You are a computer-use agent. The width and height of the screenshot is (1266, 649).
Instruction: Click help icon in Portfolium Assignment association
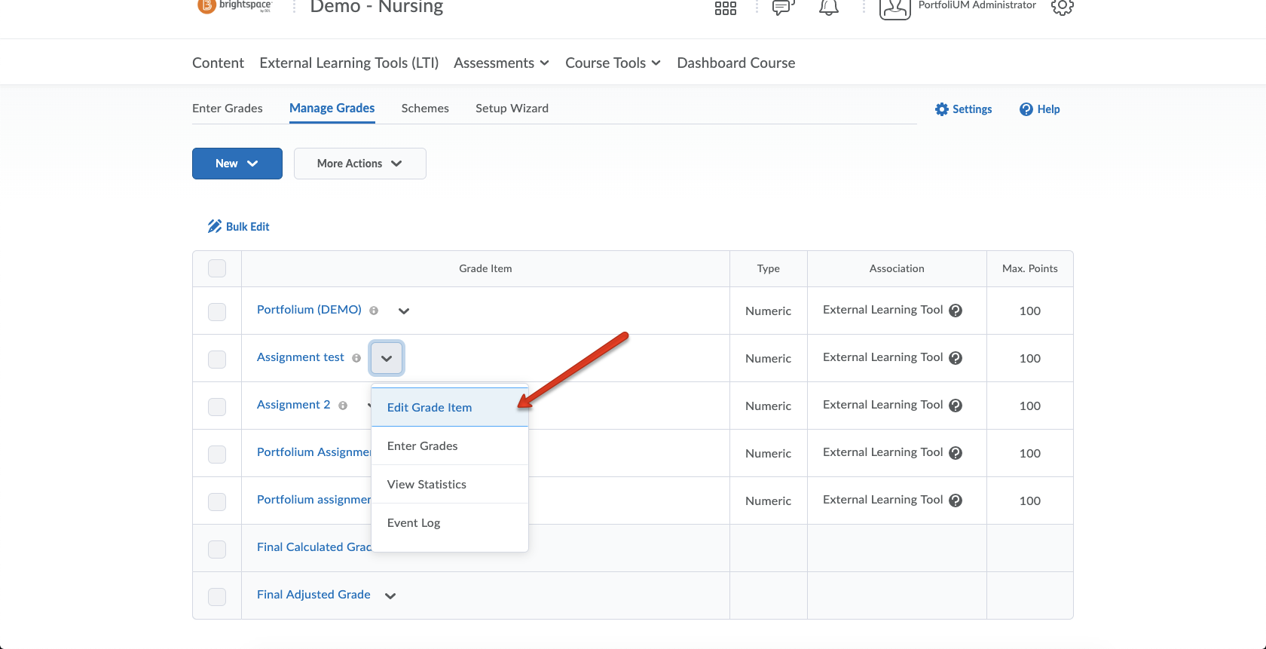tap(956, 453)
